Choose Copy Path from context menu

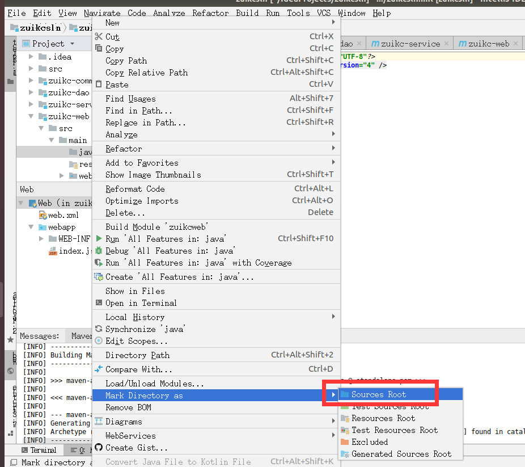click(217, 61)
